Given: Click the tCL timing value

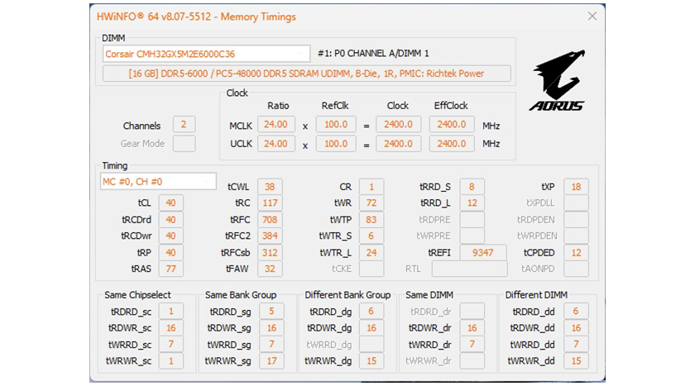Looking at the screenshot, I should point(170,203).
